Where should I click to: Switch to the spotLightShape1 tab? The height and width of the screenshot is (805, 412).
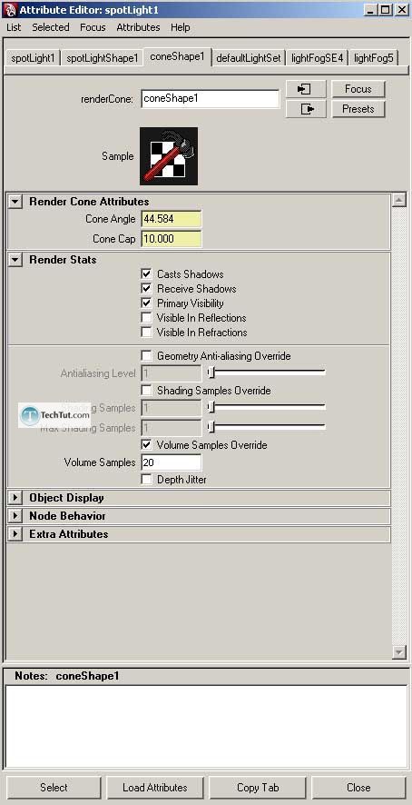(103, 58)
